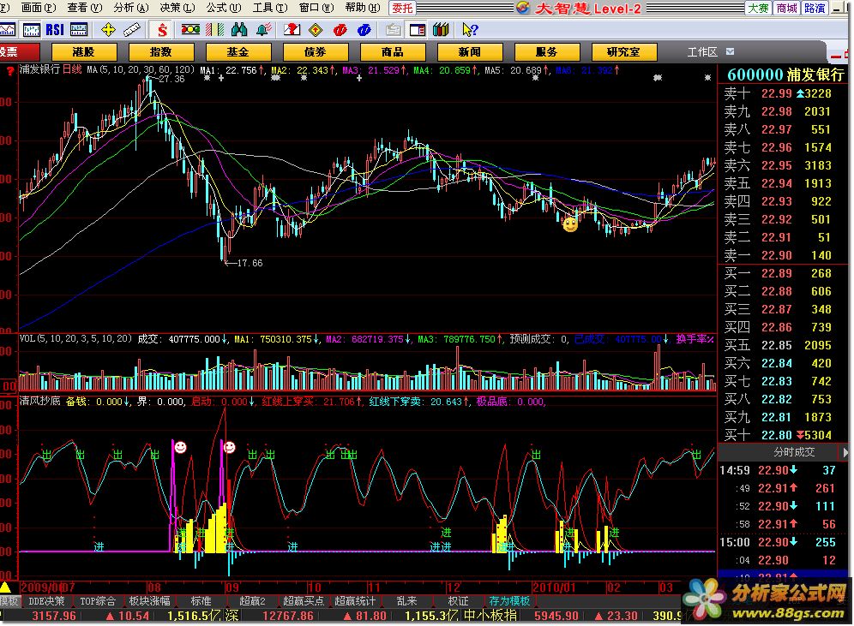Open the dotted grid panel icon
The height and width of the screenshot is (626, 854).
(78, 30)
